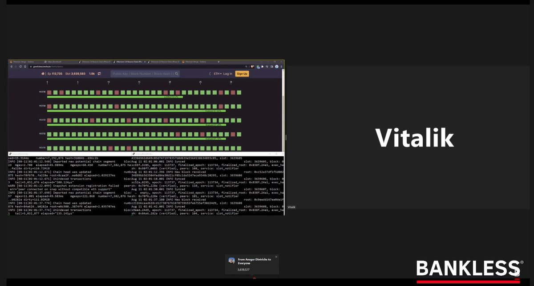Focus the Public Key / Block Number search field
The width and height of the screenshot is (534, 286).
pyautogui.click(x=145, y=74)
